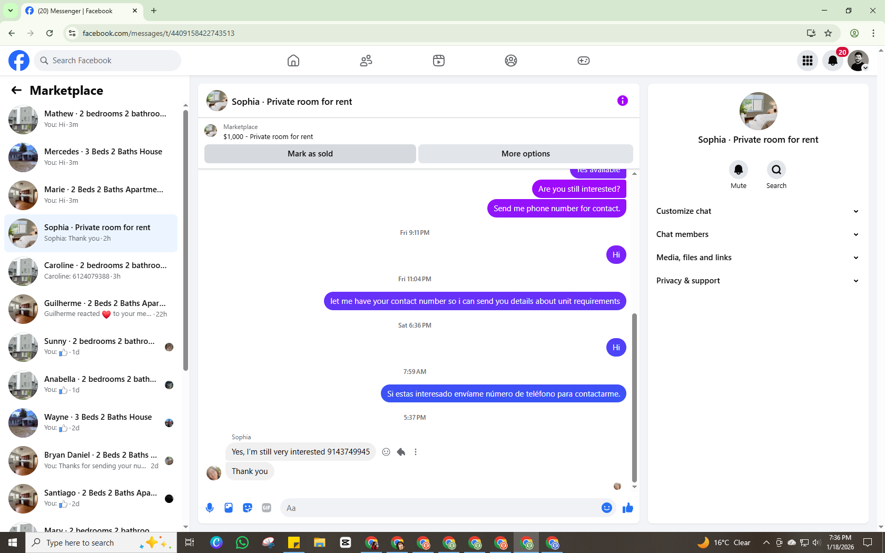Attach a photo file icon
885x553 pixels.
(x=229, y=508)
